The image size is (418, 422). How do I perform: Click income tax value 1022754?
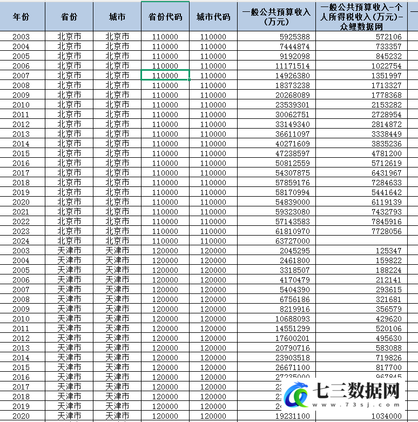click(387, 66)
